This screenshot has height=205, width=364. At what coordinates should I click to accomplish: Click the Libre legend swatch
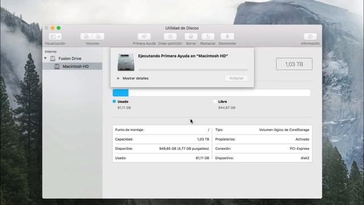pos(215,101)
